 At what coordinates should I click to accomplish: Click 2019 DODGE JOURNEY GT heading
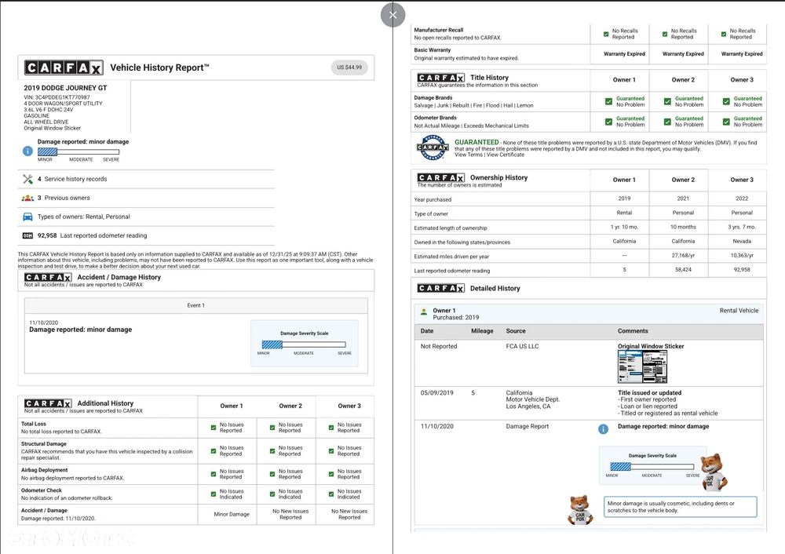tap(66, 88)
